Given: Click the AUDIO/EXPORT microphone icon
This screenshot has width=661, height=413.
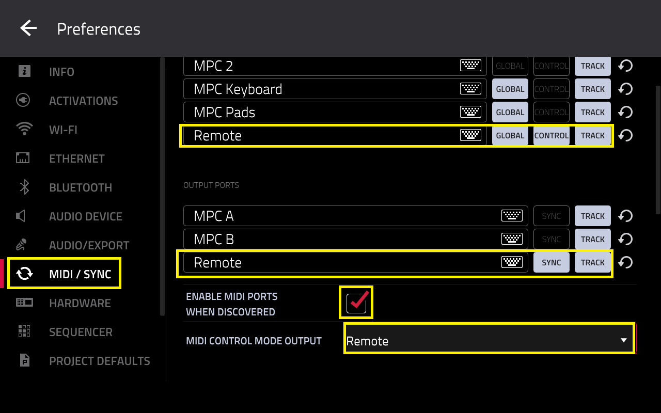Looking at the screenshot, I should (22, 245).
